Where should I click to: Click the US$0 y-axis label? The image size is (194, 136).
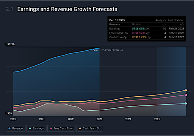tap(9, 113)
